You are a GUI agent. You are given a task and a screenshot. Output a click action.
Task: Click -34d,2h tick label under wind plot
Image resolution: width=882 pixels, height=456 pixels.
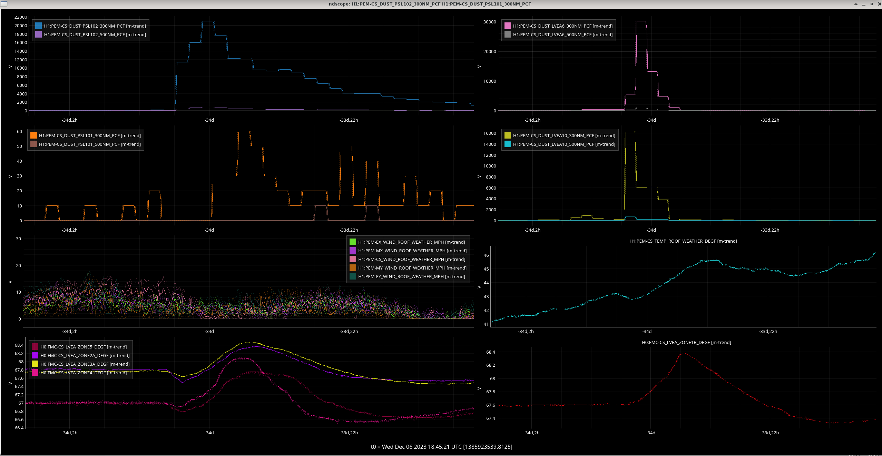point(69,331)
